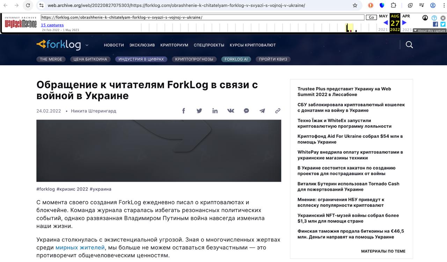Select ЦЕНА БИТКОИНА tag pill
This screenshot has height=262, width=447.
[90, 59]
